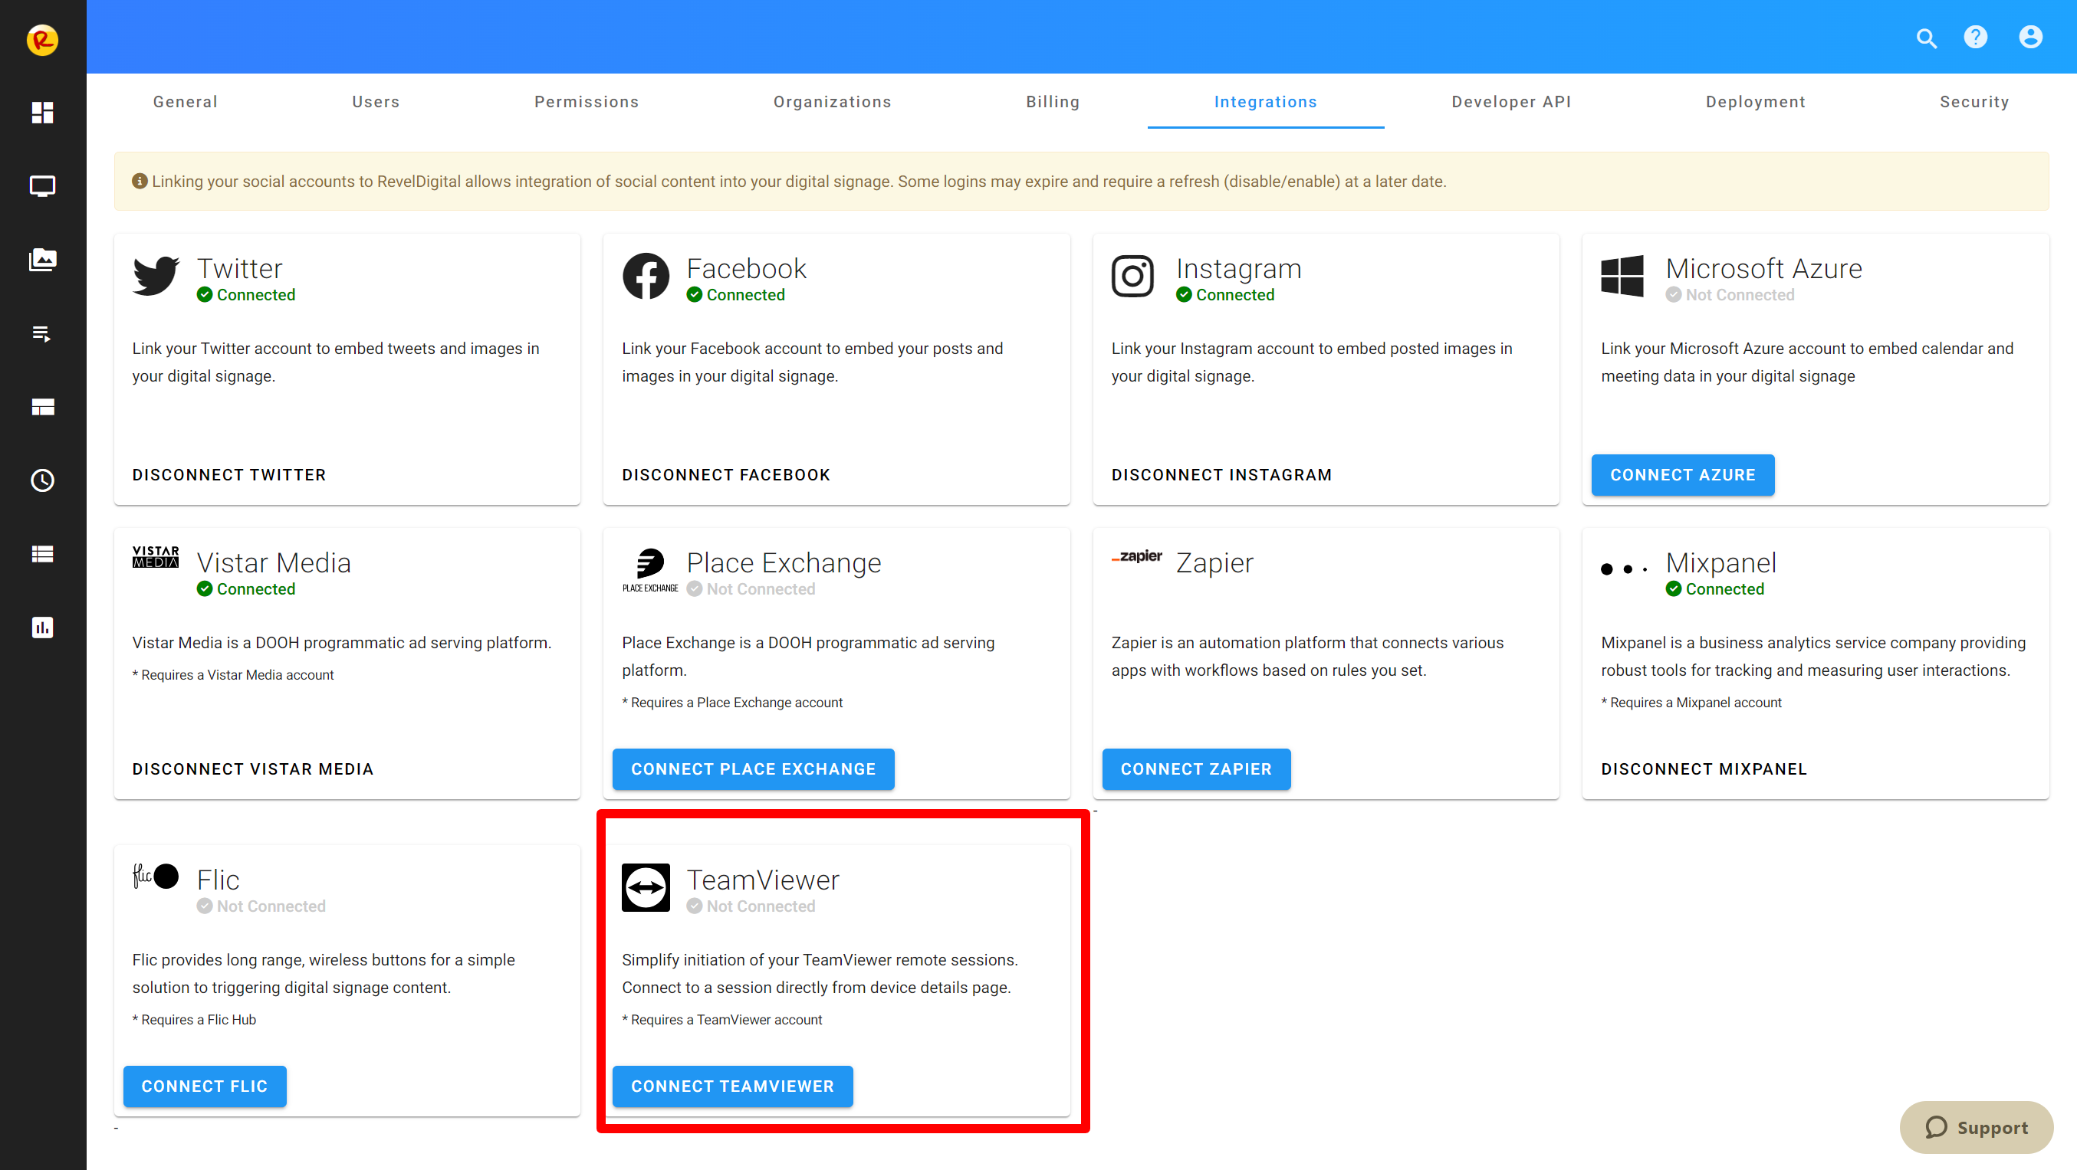2077x1170 pixels.
Task: Click Connect TeamViewer button
Action: point(732,1086)
